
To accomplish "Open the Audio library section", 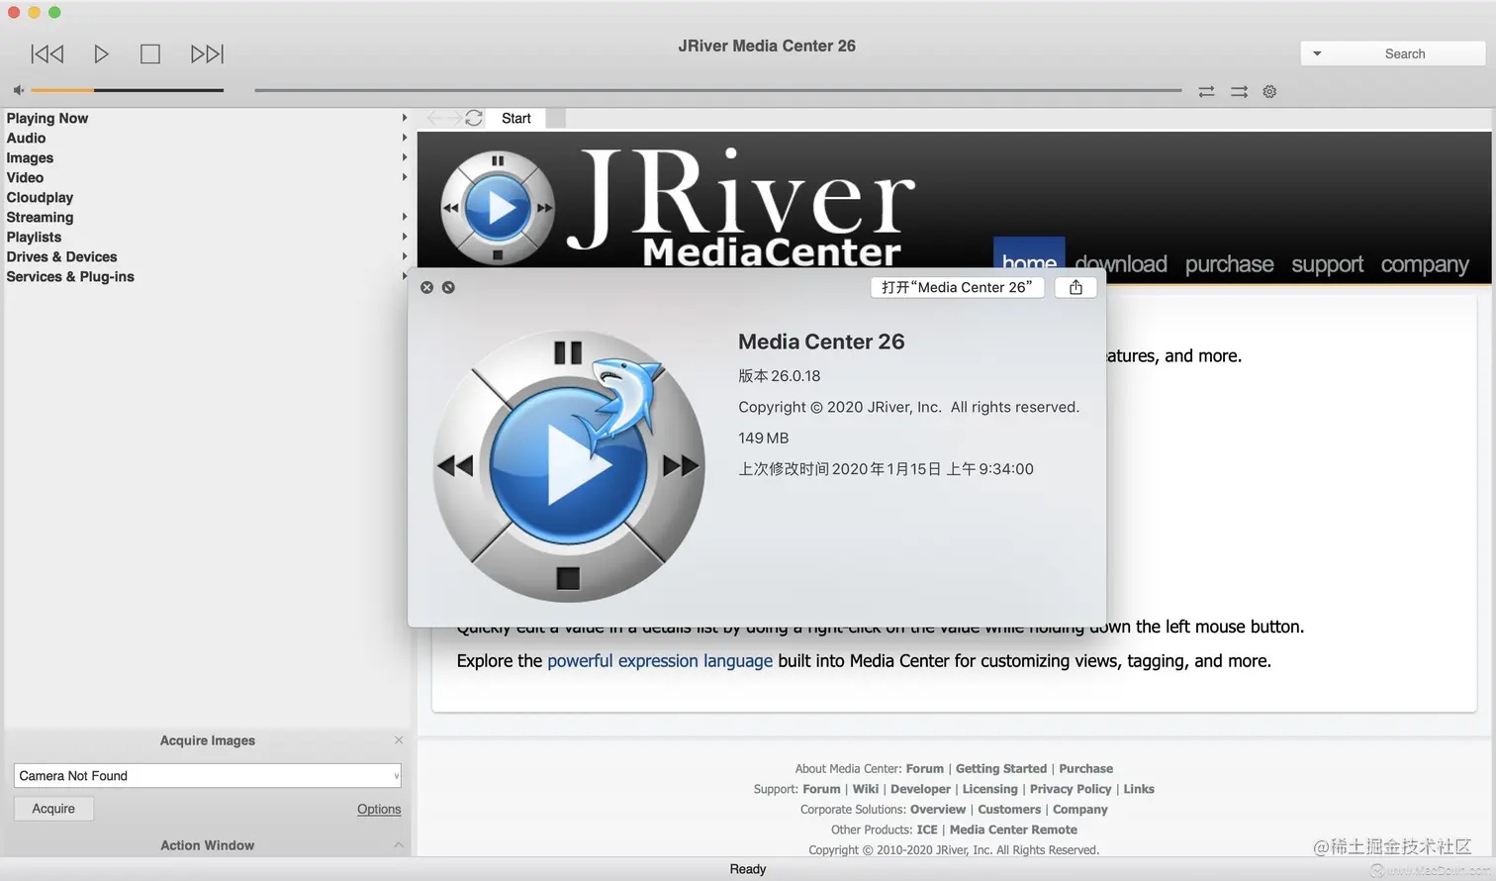I will [x=26, y=138].
